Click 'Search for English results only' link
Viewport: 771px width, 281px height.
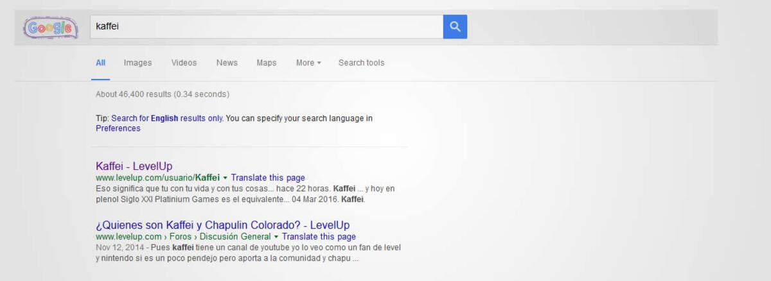coord(166,119)
